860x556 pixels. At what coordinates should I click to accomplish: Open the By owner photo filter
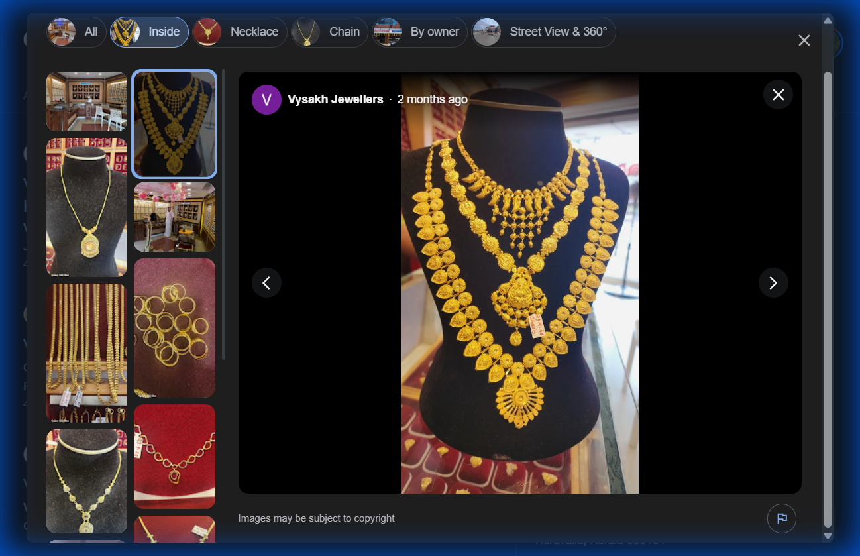419,31
